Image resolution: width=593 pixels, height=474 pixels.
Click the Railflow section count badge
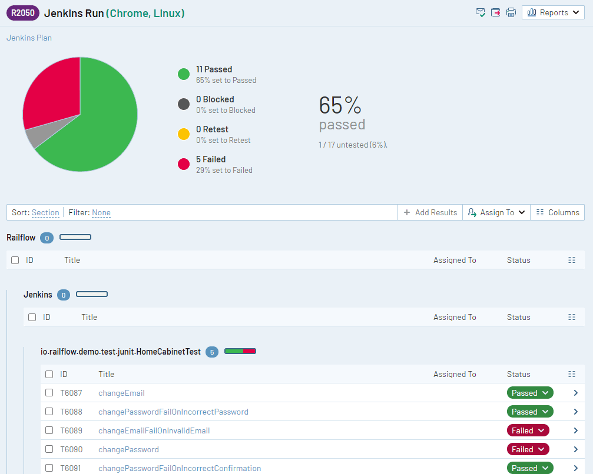(47, 238)
